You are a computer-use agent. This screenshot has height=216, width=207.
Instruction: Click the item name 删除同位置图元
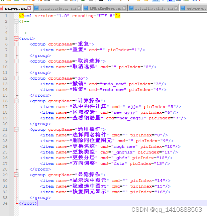click(x=92, y=140)
